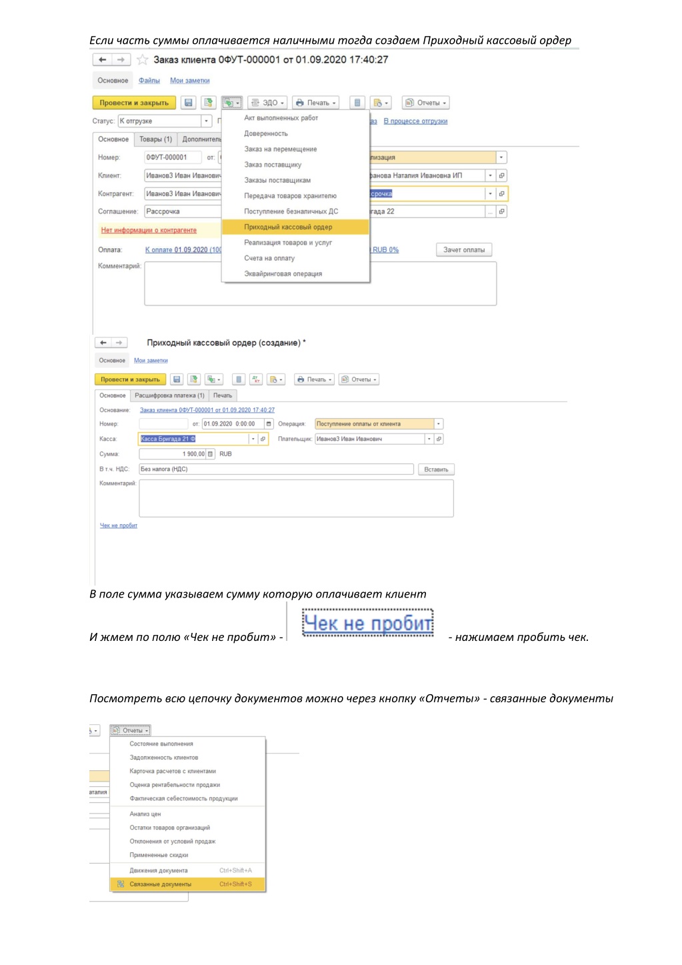The height and width of the screenshot is (965, 682).
Task: Open attached files icon in Приходный кассовый ордер
Action: (276, 379)
